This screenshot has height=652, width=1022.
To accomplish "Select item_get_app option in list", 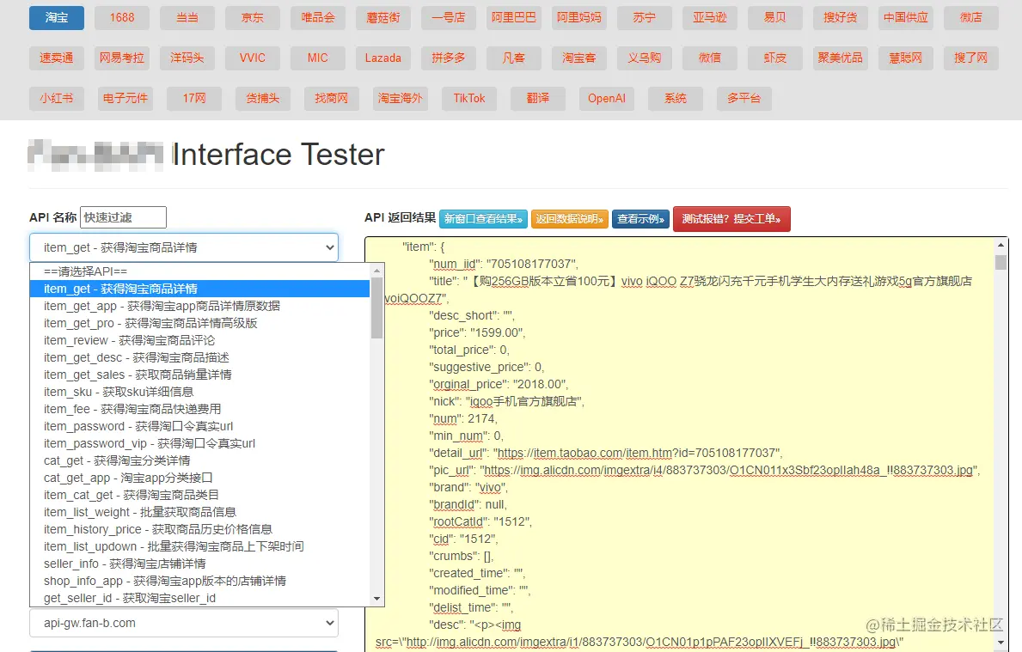I will 199,306.
